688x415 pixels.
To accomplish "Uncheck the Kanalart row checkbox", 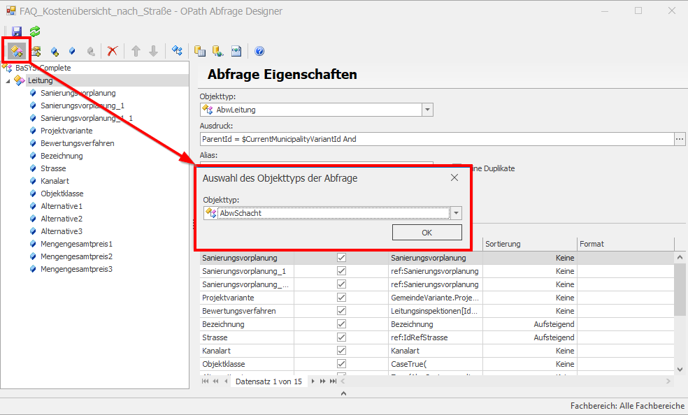I will coord(341,351).
